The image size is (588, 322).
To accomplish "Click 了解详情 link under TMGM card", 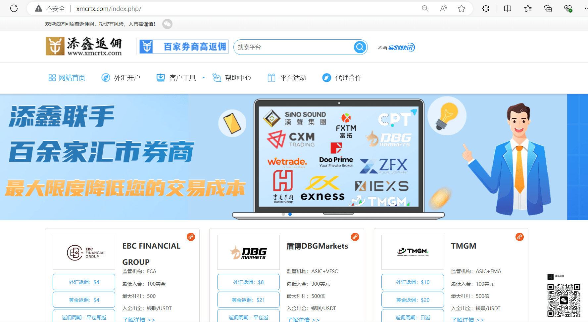I will click(467, 319).
